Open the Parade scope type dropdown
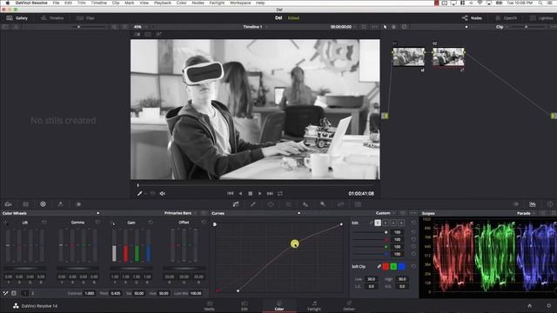The height and width of the screenshot is (313, 557). coord(526,213)
